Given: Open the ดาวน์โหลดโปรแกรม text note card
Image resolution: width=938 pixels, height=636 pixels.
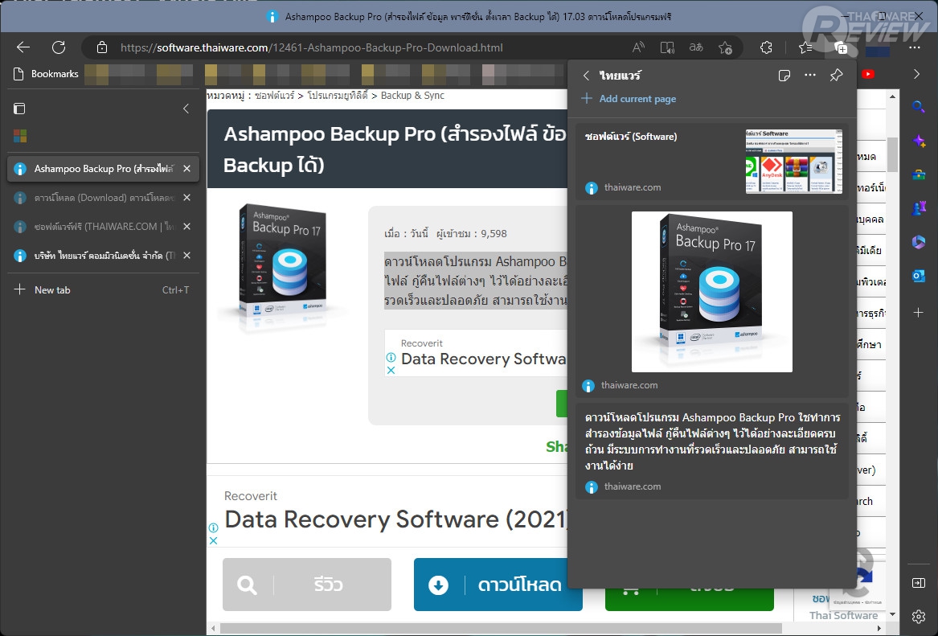Looking at the screenshot, I should pos(712,451).
